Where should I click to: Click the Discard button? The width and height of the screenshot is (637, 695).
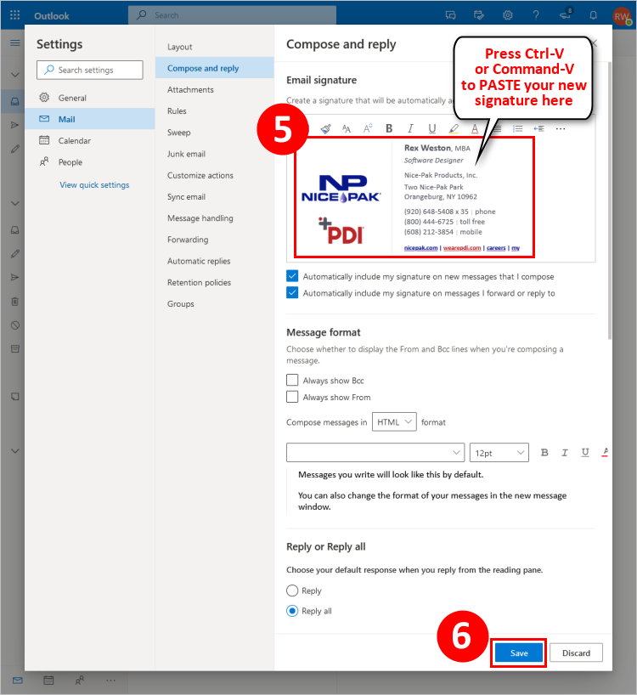(x=576, y=653)
